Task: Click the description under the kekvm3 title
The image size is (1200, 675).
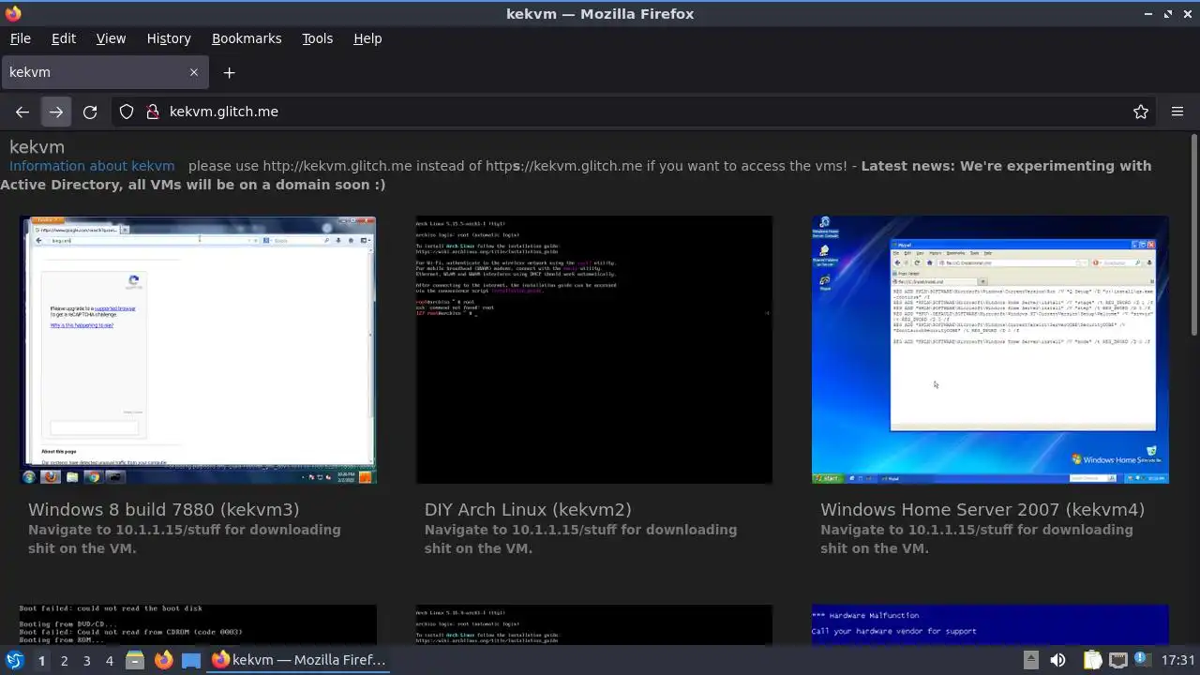Action: (185, 539)
